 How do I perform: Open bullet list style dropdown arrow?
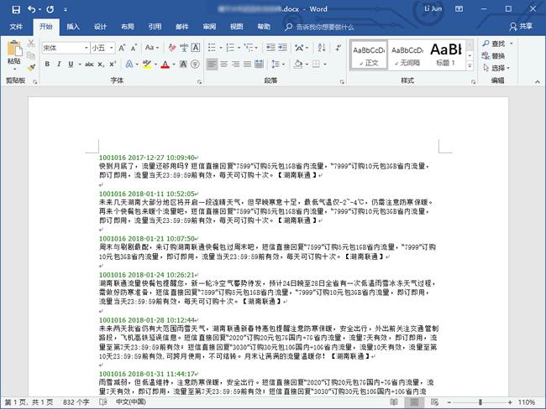221,48
